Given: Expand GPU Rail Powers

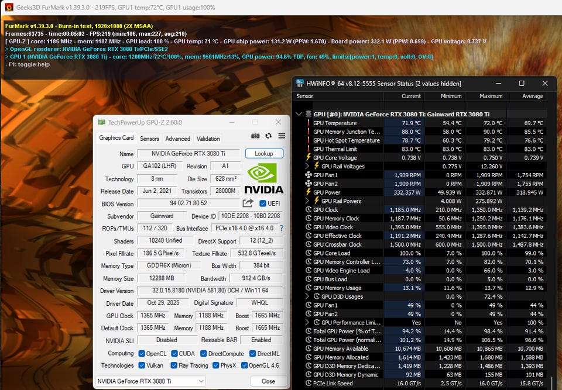Looking at the screenshot, I should [307, 201].
